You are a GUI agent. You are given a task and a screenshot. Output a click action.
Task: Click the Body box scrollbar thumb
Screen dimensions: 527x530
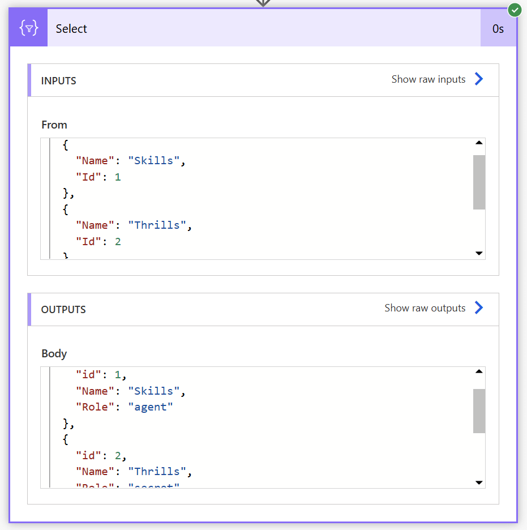tap(479, 411)
